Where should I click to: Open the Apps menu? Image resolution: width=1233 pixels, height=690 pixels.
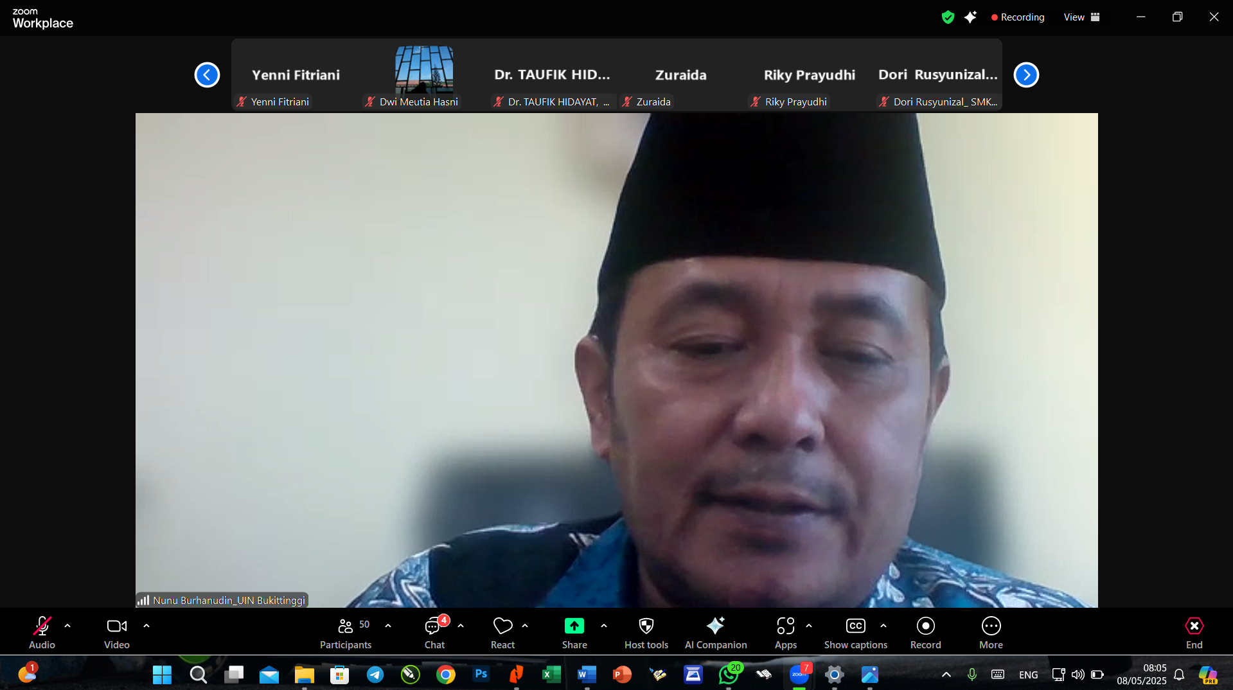point(786,632)
